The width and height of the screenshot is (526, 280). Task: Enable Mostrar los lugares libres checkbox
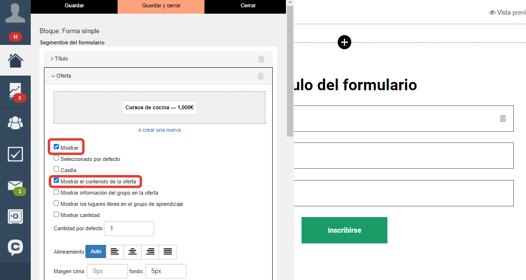click(57, 203)
